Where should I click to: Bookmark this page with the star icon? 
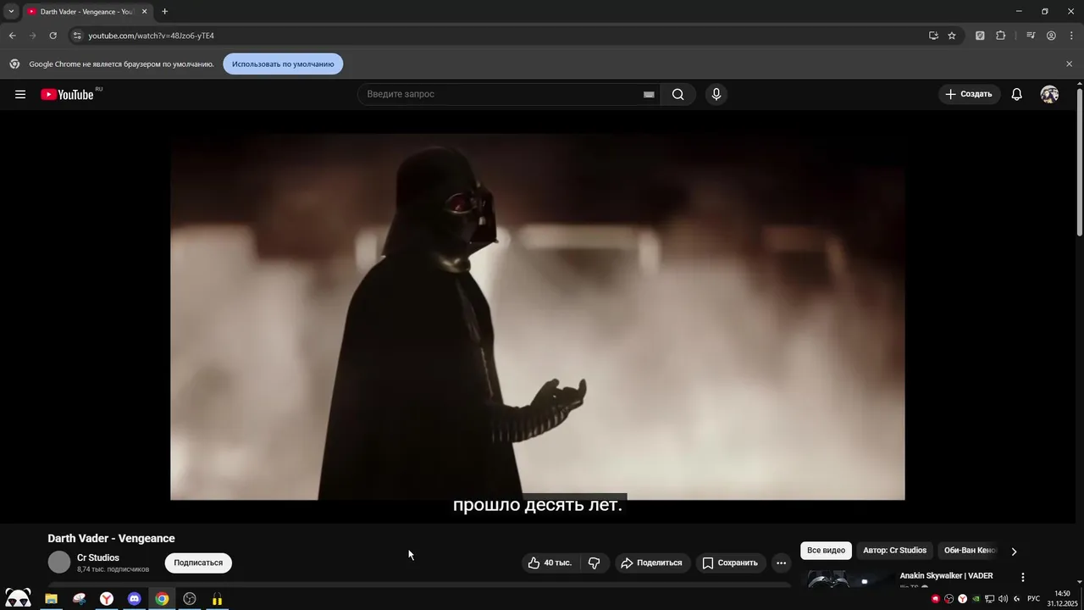(952, 36)
